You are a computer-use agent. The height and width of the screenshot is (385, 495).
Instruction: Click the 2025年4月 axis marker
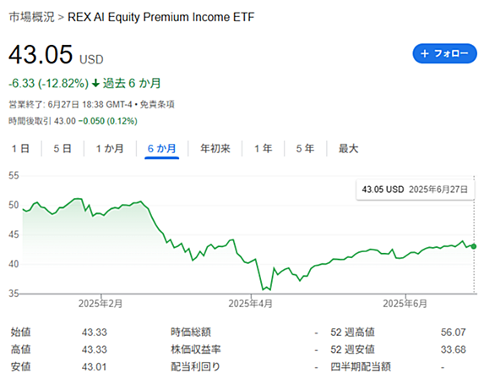250,304
